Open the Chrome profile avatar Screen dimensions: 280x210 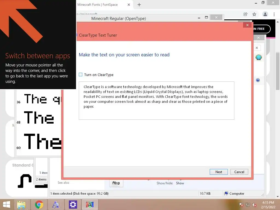tap(265, 14)
